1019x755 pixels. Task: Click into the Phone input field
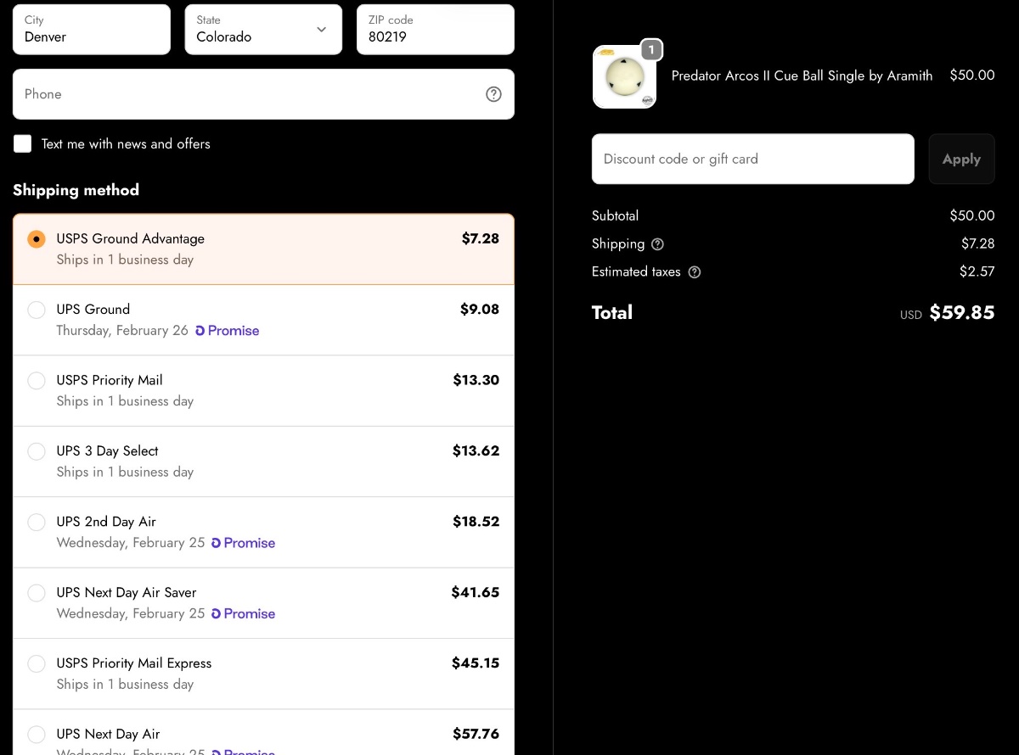pos(246,94)
